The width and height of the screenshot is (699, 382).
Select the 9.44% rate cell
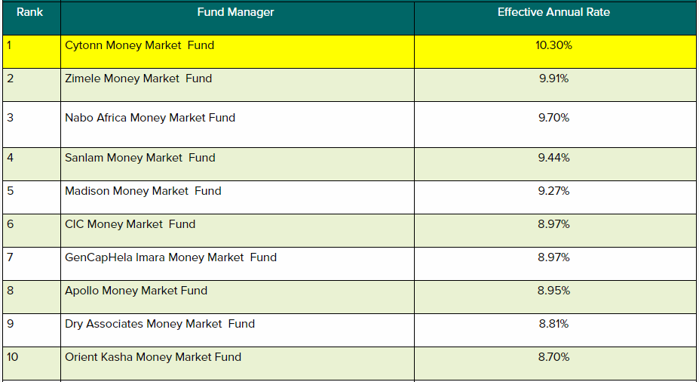pos(553,158)
